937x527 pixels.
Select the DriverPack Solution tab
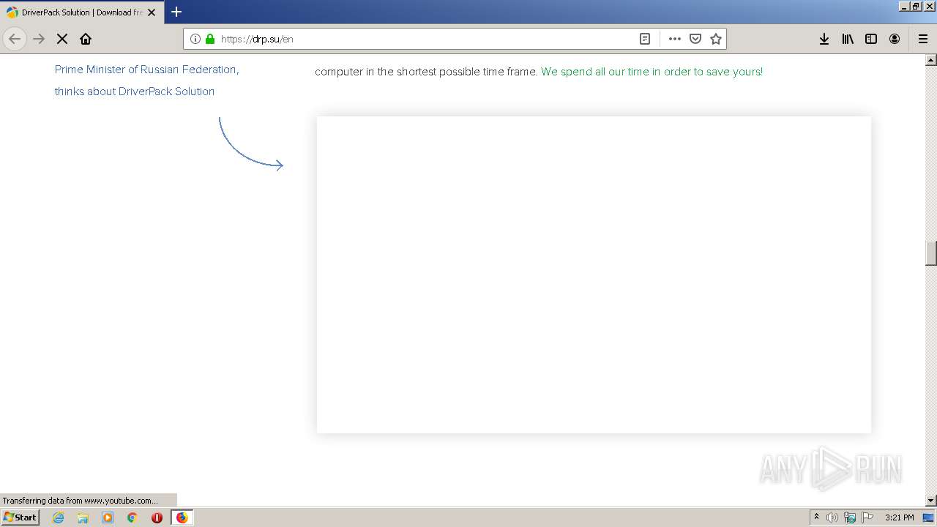pyautogui.click(x=82, y=12)
